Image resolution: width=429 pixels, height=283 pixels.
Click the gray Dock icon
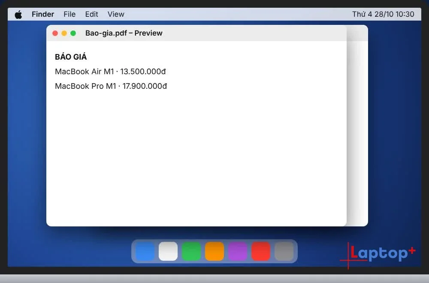(x=284, y=251)
